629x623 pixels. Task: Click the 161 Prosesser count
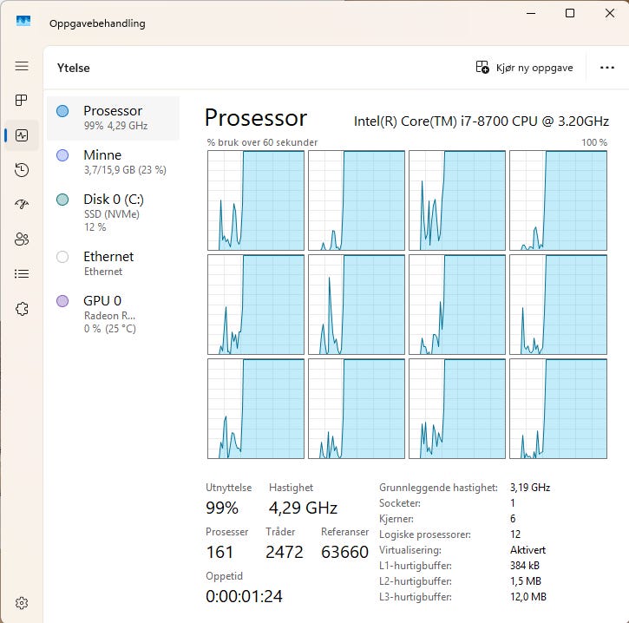point(219,553)
